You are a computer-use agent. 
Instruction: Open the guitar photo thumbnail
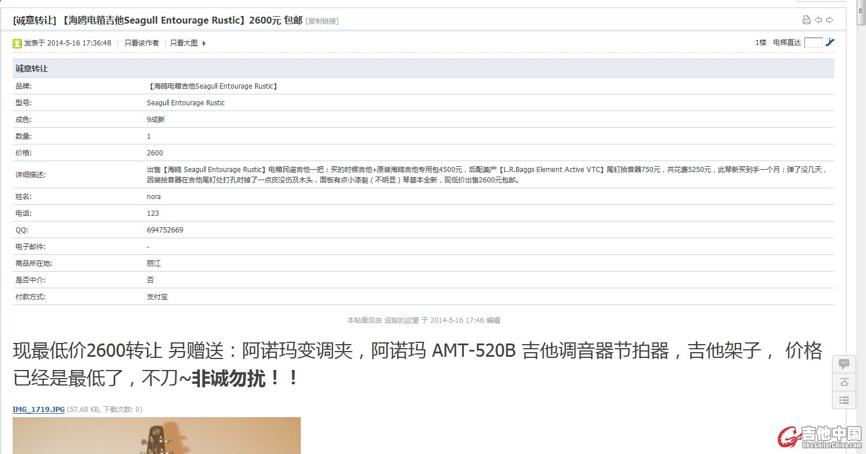click(x=157, y=436)
